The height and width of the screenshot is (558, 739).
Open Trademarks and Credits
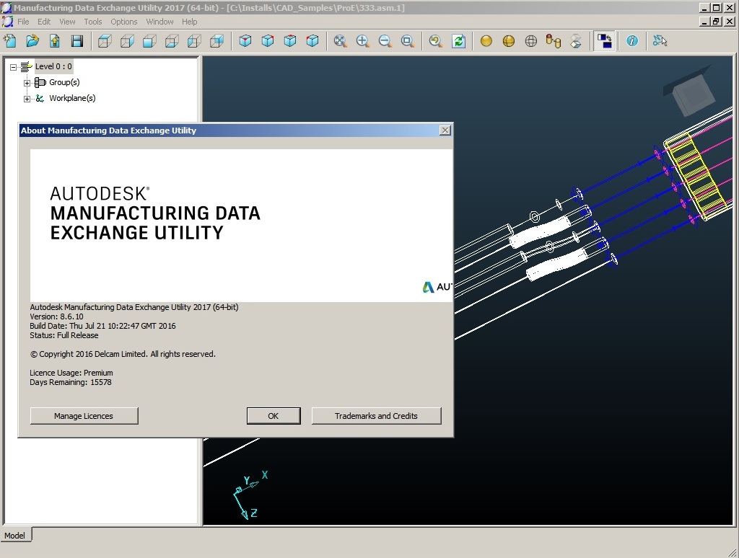point(376,416)
